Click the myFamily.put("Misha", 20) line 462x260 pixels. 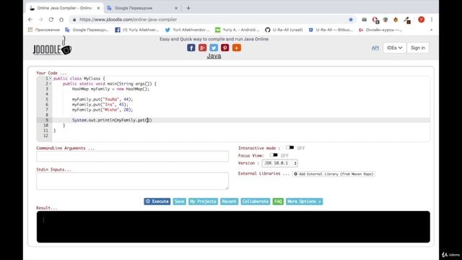point(103,110)
